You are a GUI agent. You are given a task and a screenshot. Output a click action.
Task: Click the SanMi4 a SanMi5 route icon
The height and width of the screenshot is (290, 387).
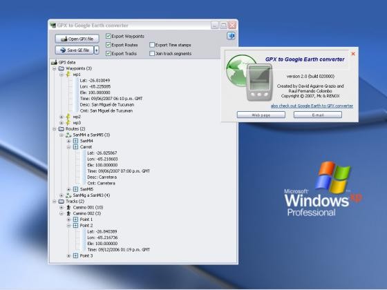(68, 135)
